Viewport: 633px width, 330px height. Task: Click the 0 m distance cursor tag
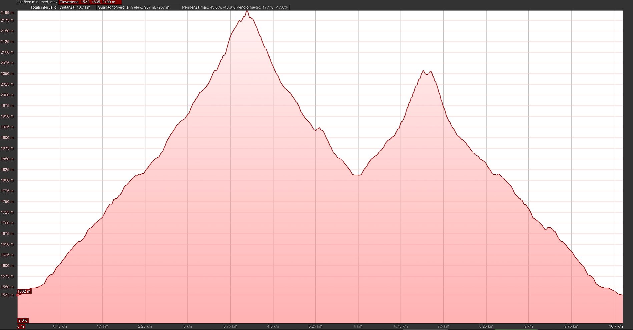tap(21, 326)
